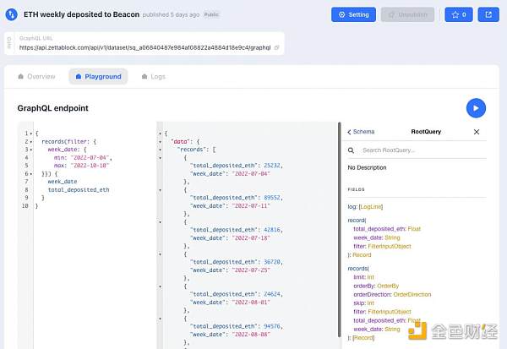Click the results pane vertical scrollbar

tap(339, 230)
